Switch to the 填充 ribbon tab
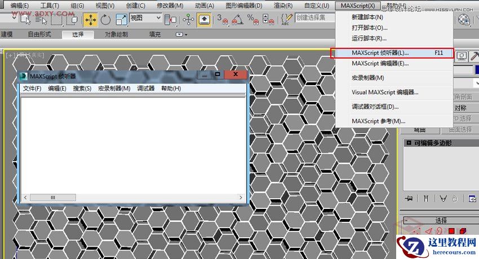Screen dimensions: 479x259 click(x=155, y=34)
